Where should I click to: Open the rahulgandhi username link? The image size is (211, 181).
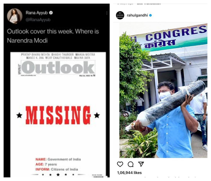(x=137, y=15)
